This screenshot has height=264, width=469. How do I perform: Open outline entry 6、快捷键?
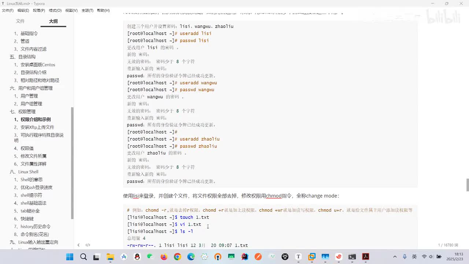(x=24, y=219)
